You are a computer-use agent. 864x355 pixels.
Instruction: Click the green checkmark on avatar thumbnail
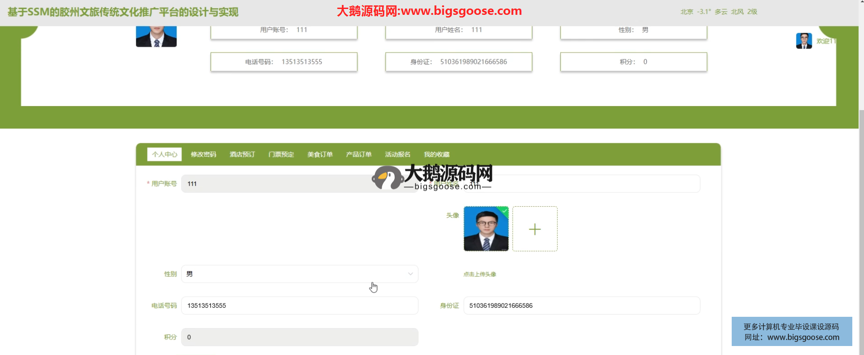tap(505, 210)
